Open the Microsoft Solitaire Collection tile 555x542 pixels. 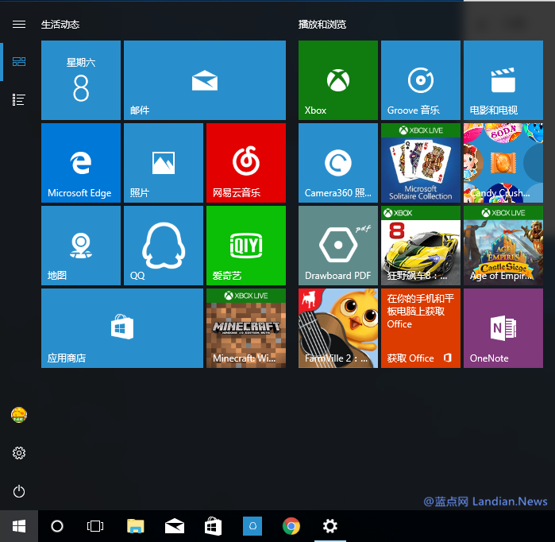[x=421, y=163]
